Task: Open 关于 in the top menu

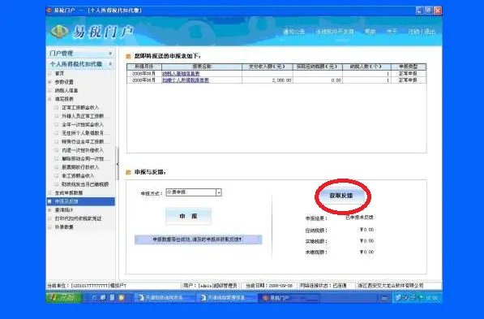Action: tap(392, 32)
